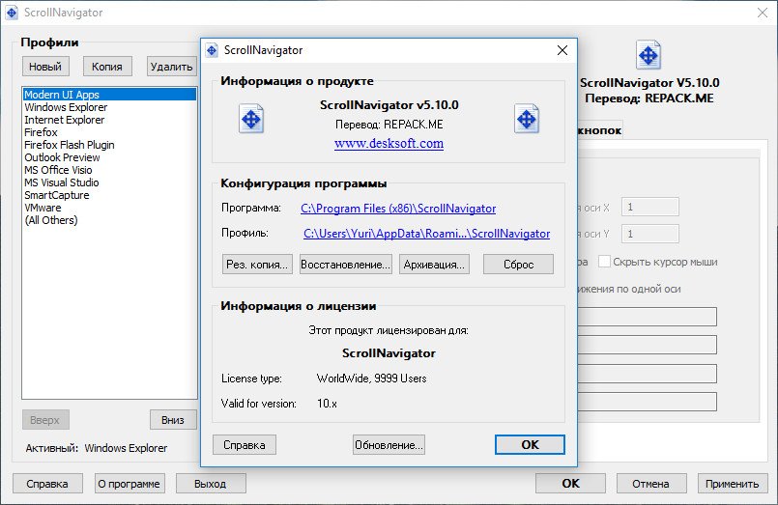
Task: Click the О программе button
Action: (130, 483)
